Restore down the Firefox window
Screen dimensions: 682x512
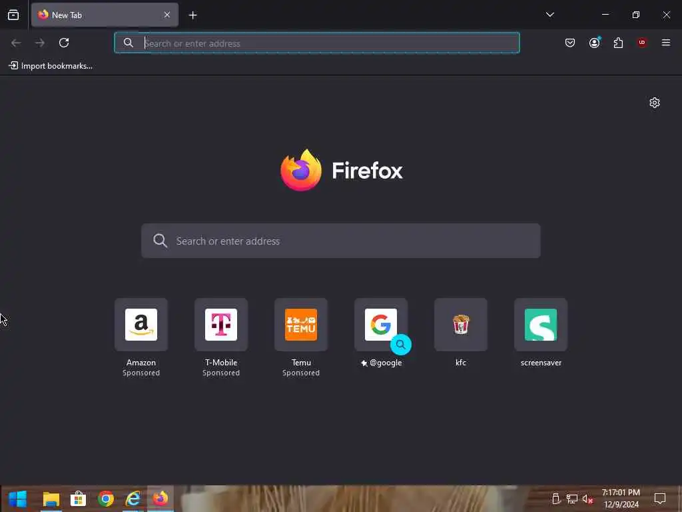pos(636,15)
